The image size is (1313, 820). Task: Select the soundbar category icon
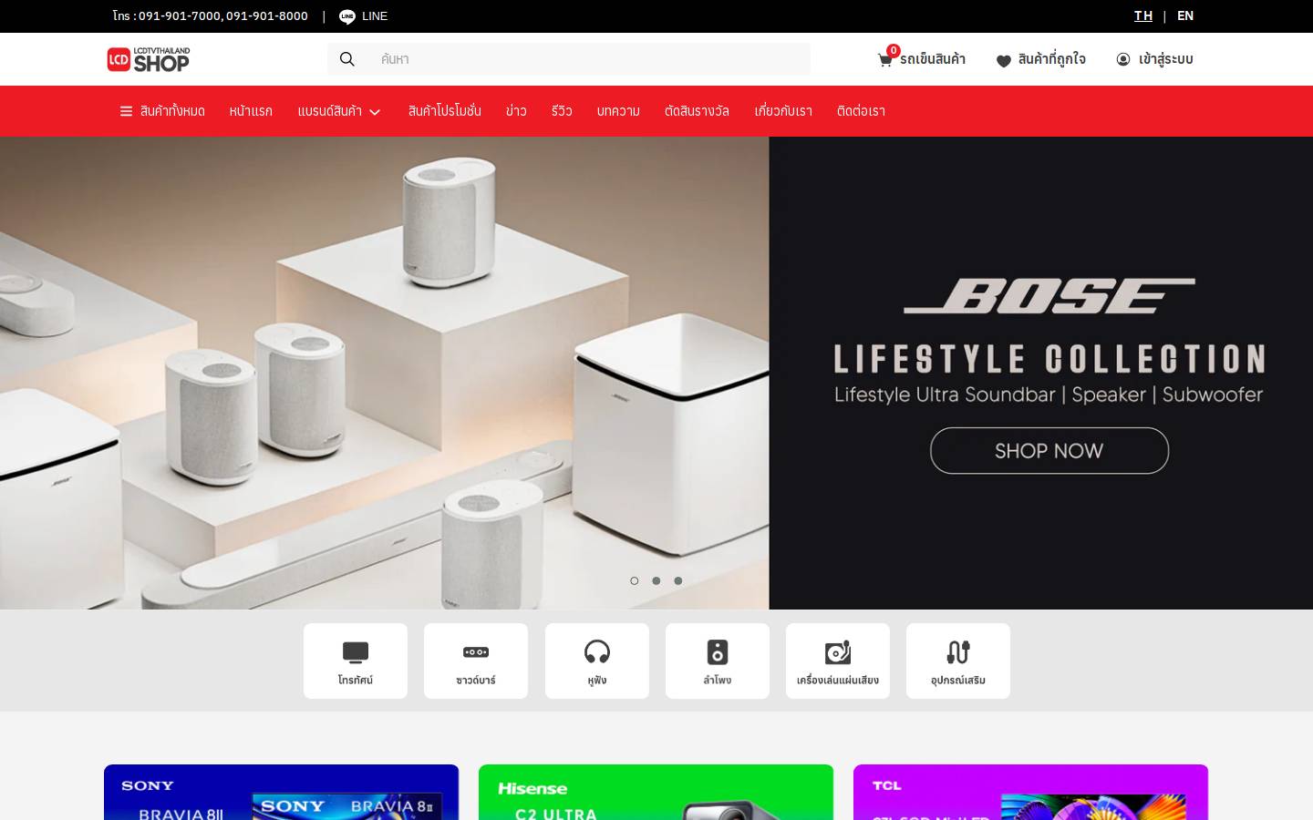(x=476, y=652)
